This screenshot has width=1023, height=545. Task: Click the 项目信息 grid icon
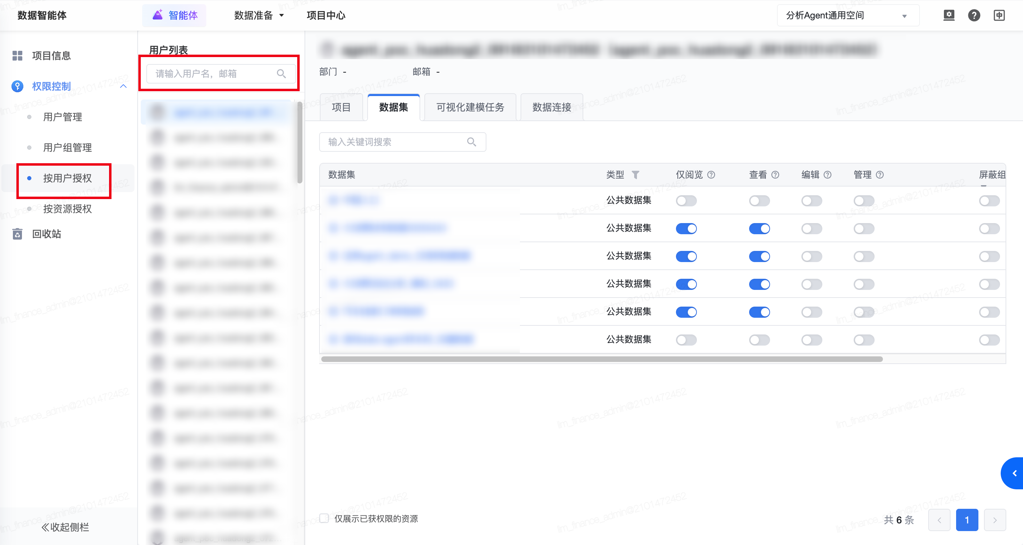pos(17,56)
